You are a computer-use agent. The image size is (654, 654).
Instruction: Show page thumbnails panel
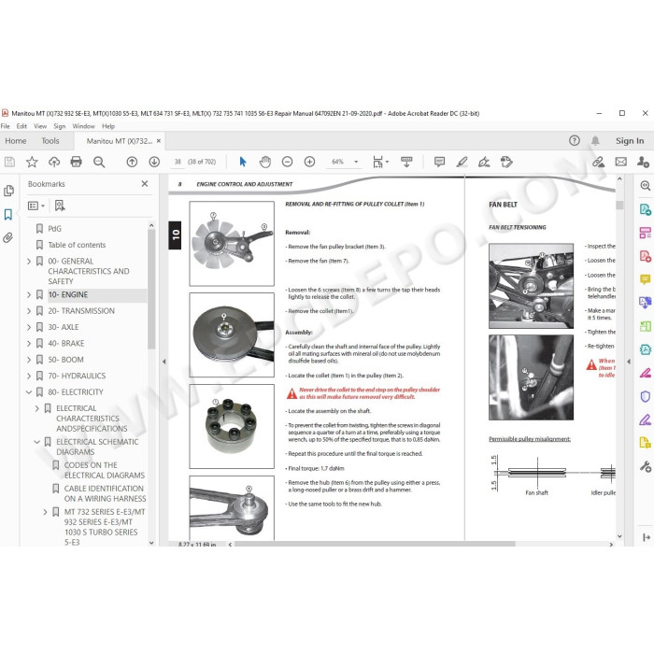click(x=8, y=191)
